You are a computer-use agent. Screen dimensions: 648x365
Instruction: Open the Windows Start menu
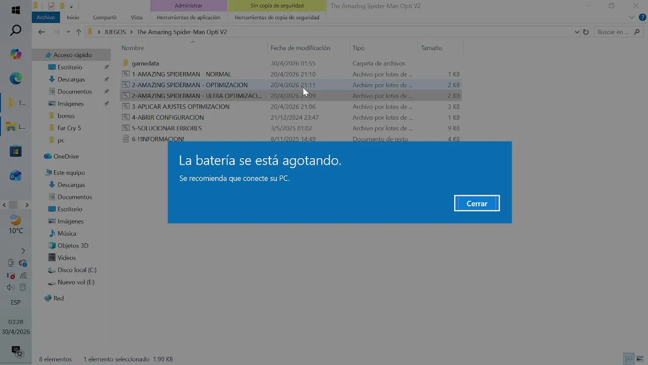[x=16, y=10]
